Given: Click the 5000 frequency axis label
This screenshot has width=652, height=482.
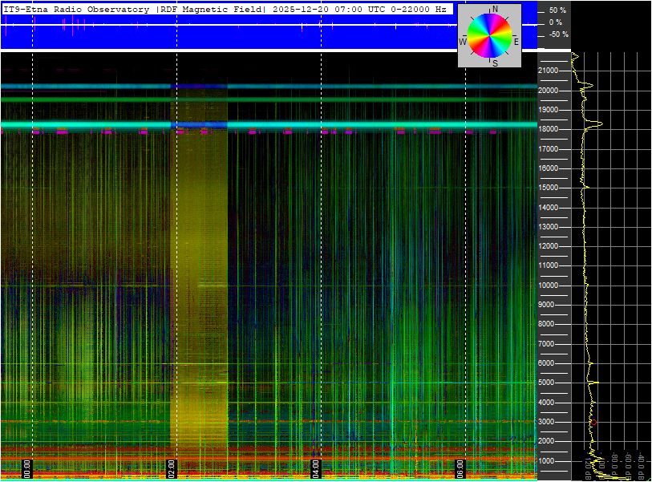Looking at the screenshot, I should coord(546,383).
